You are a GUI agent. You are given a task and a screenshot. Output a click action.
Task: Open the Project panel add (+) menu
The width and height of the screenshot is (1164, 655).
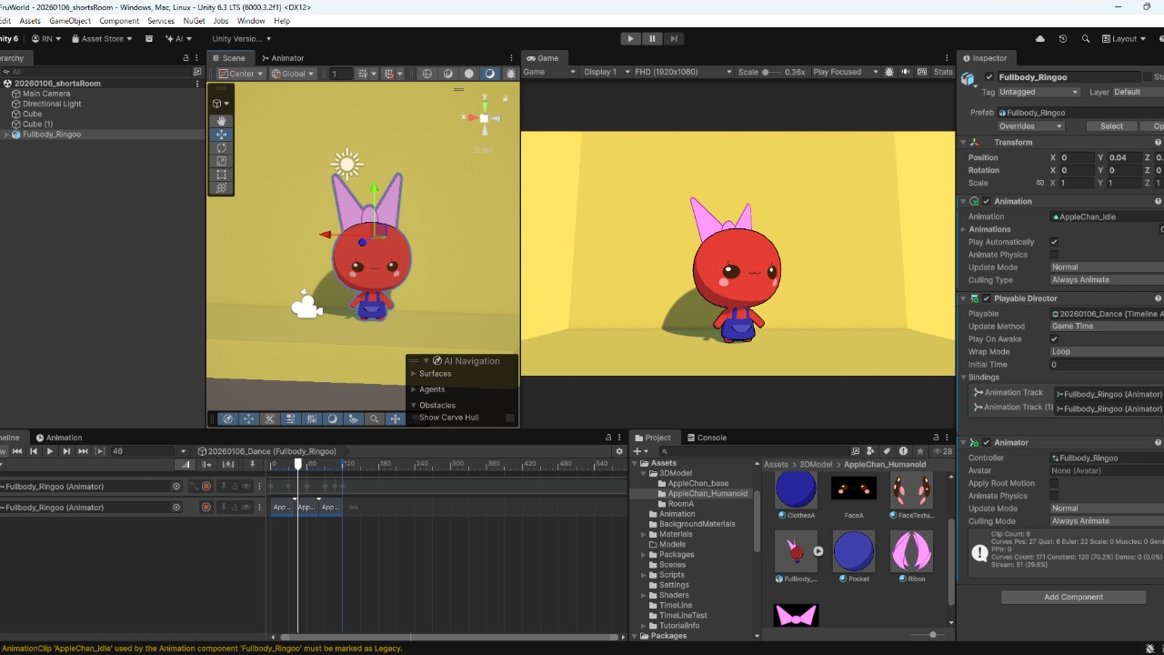(641, 451)
